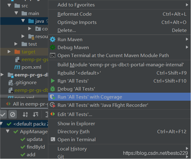The image size is (191, 159).
Task: Expand the resources folder
Action: (23, 36)
